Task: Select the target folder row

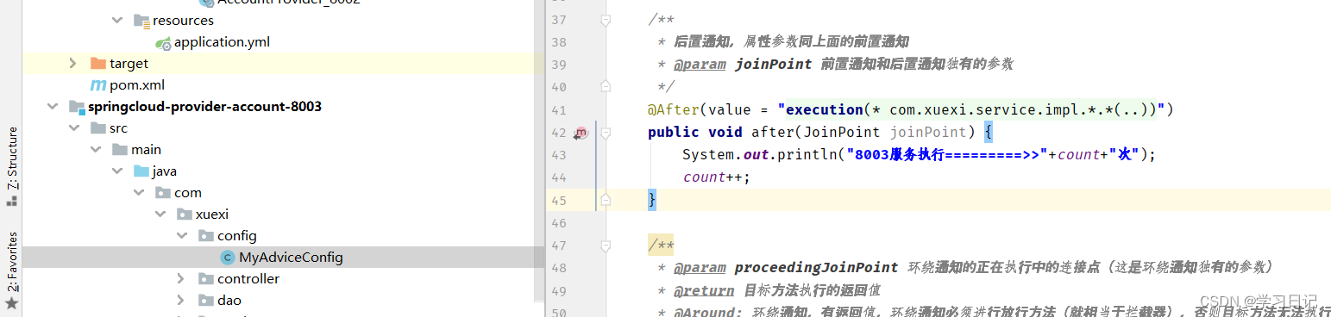Action: click(283, 64)
